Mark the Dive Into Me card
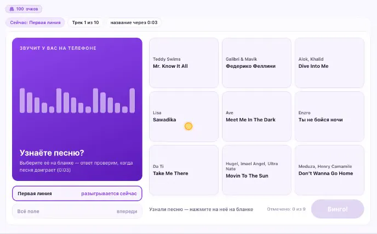Image resolution: width=377 pixels, height=234 pixels. (329, 63)
